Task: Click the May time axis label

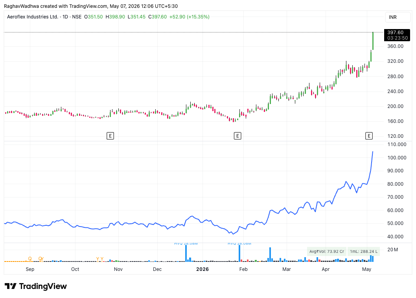Action: tap(366, 269)
